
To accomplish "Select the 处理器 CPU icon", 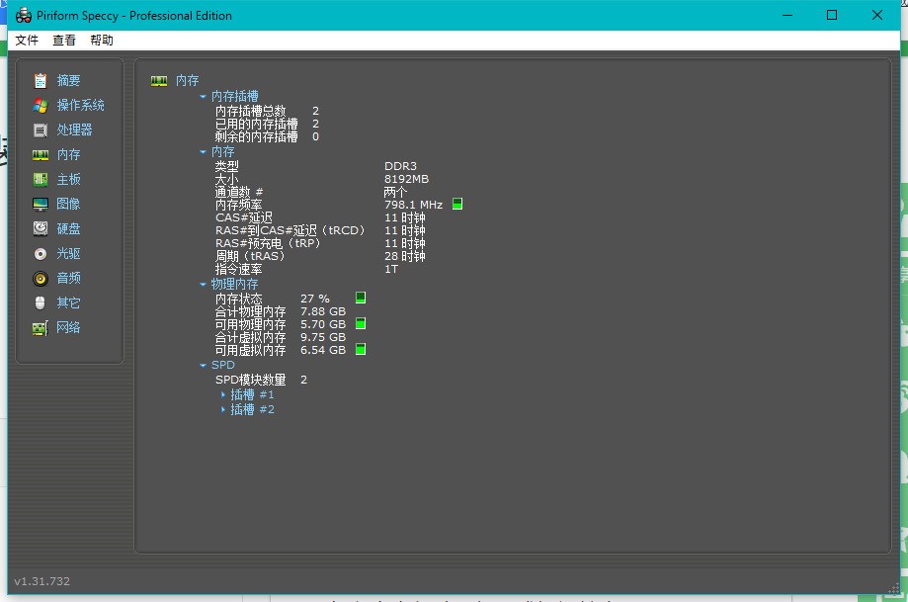I will (x=40, y=130).
